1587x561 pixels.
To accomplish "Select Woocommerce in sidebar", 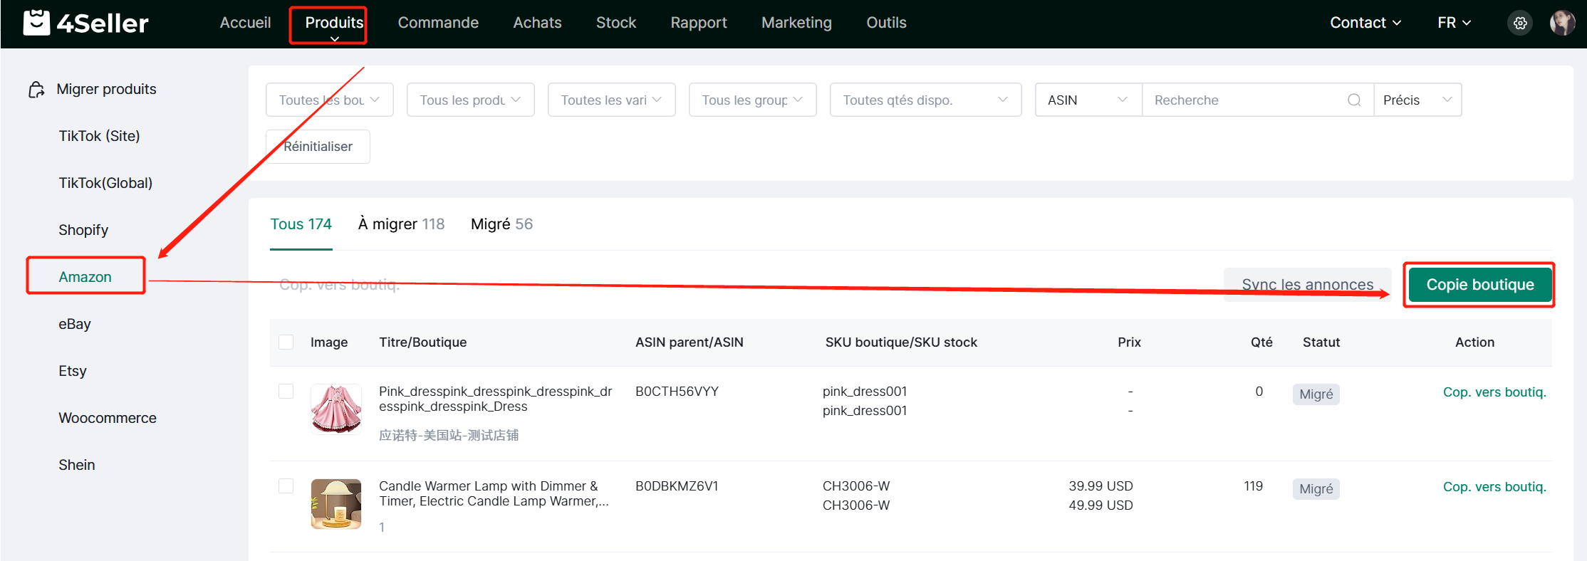I will coord(108,418).
